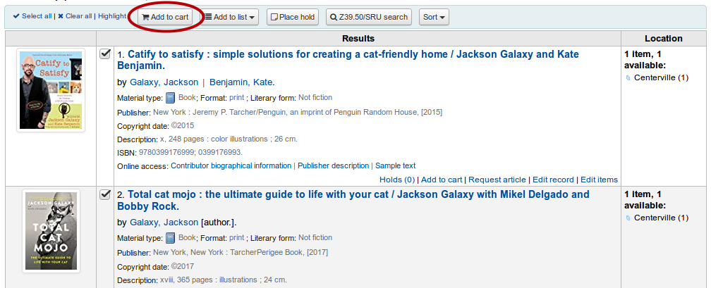Screen dimensions: 711x288
Task: Open the Publisher description link
Action: pyautogui.click(x=333, y=165)
